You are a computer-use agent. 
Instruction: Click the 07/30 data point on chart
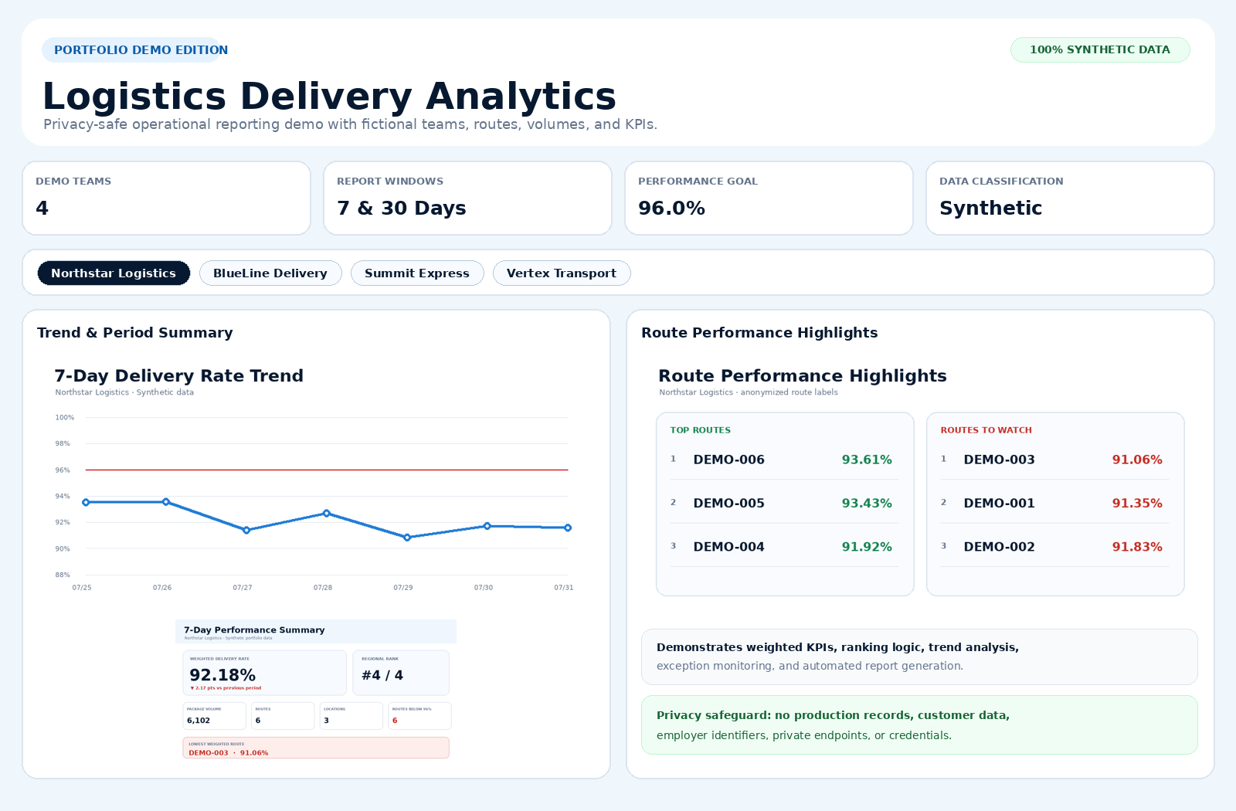point(487,526)
